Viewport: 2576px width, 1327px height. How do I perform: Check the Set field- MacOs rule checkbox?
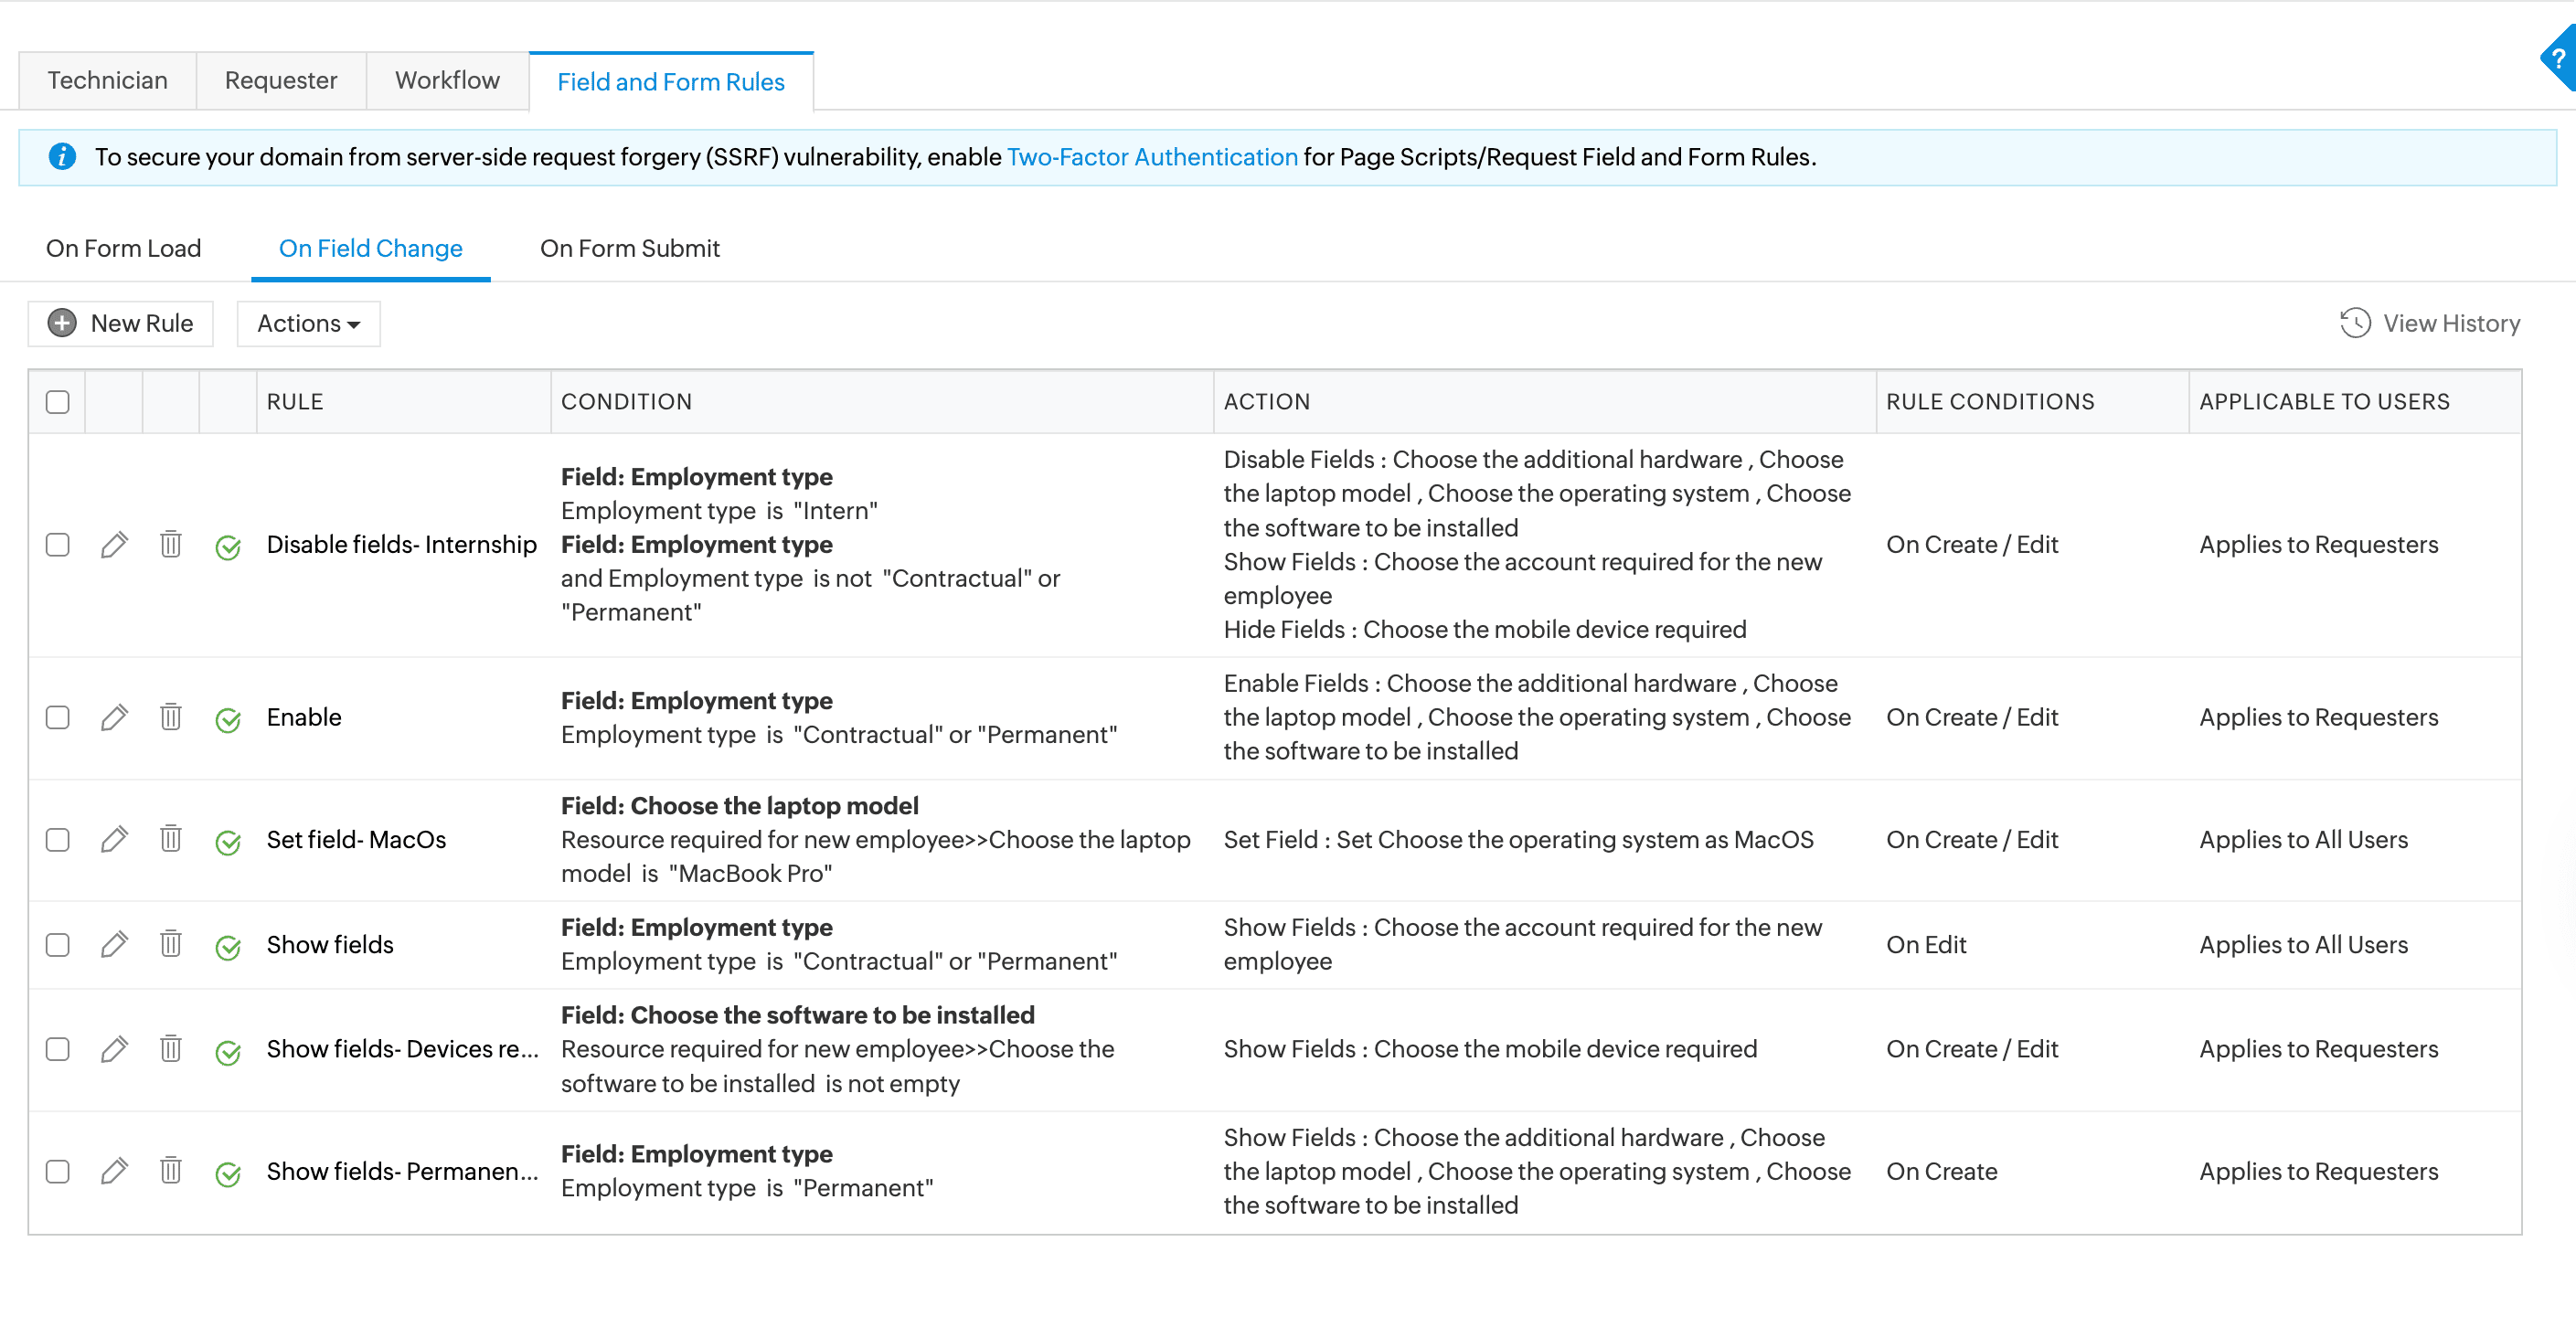[57, 840]
